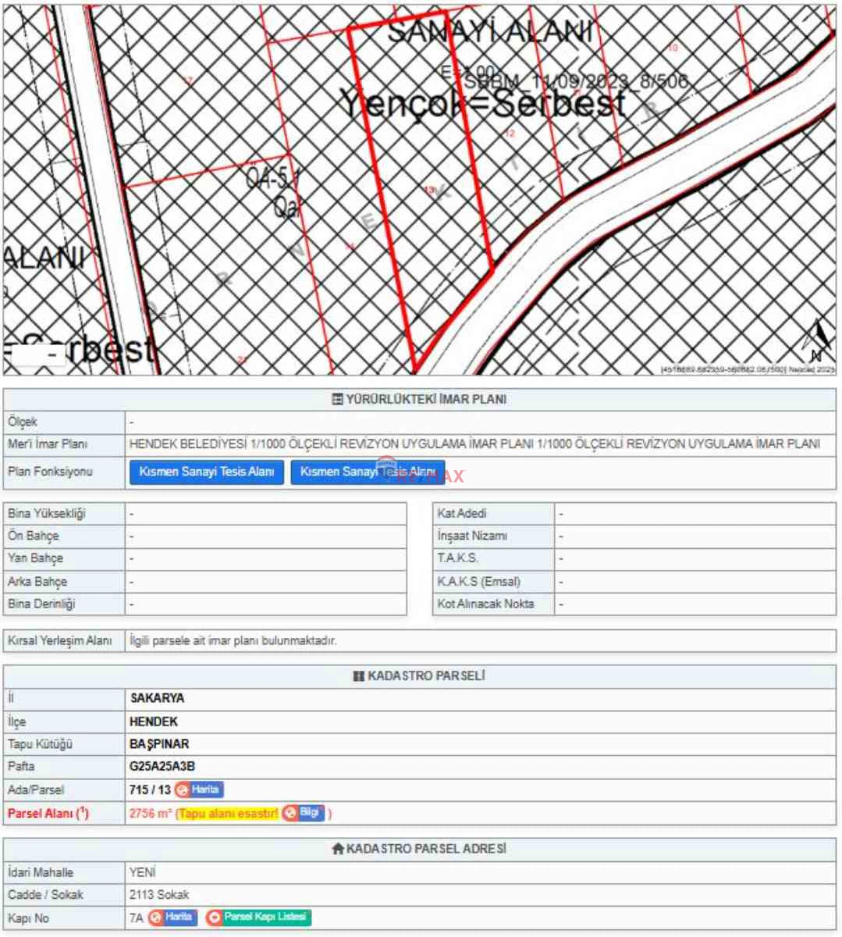Click the T.A.K.S. label
This screenshot has width=842, height=937.
tap(458, 558)
